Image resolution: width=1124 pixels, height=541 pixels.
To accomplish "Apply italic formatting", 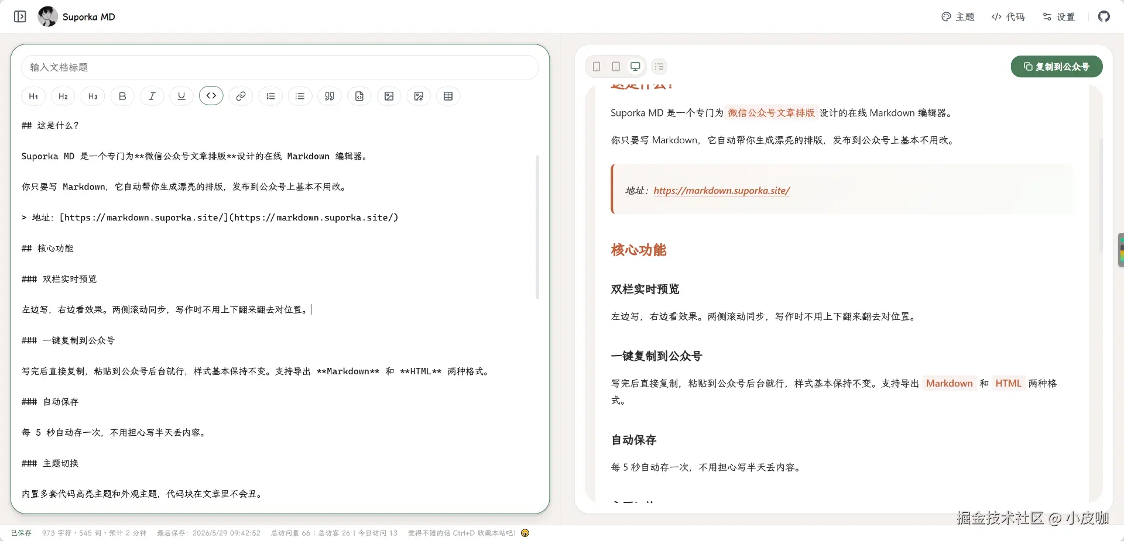I will pyautogui.click(x=152, y=96).
